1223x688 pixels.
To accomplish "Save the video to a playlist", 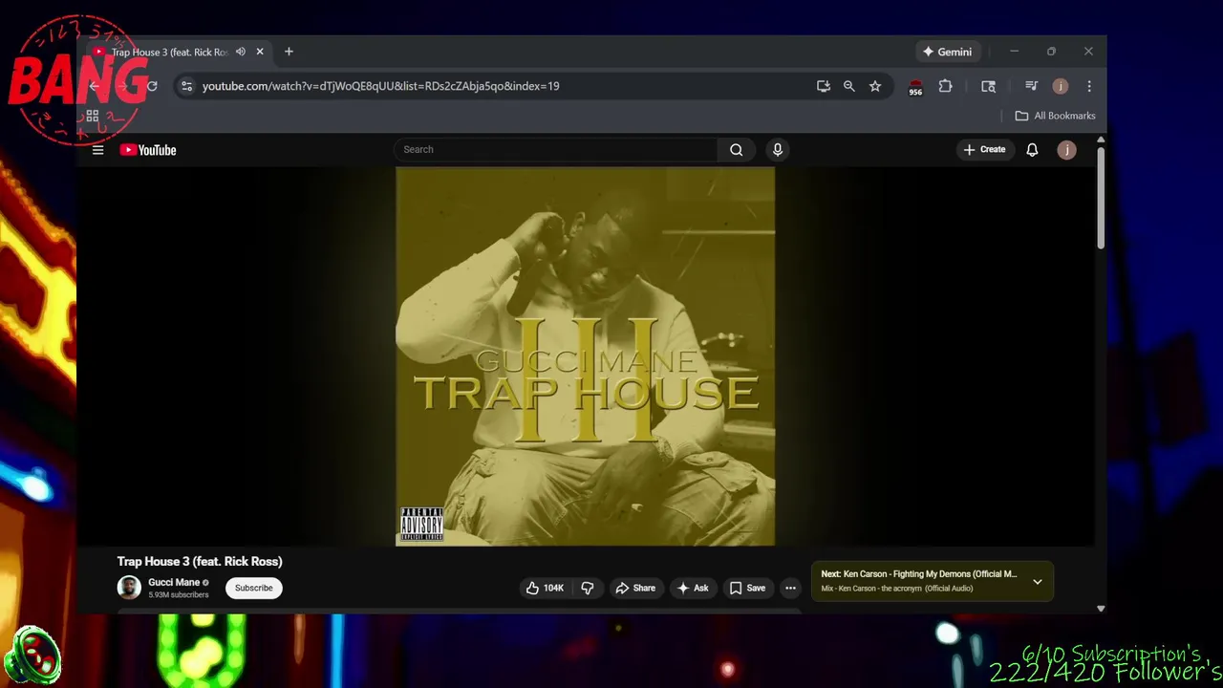I will (747, 589).
